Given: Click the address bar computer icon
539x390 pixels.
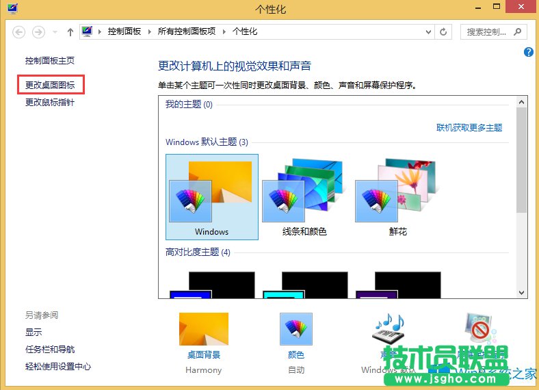Looking at the screenshot, I should click(87, 31).
